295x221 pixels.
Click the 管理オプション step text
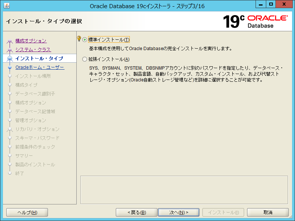[x=31, y=120]
